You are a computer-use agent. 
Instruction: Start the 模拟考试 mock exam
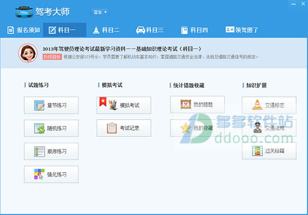(124, 105)
